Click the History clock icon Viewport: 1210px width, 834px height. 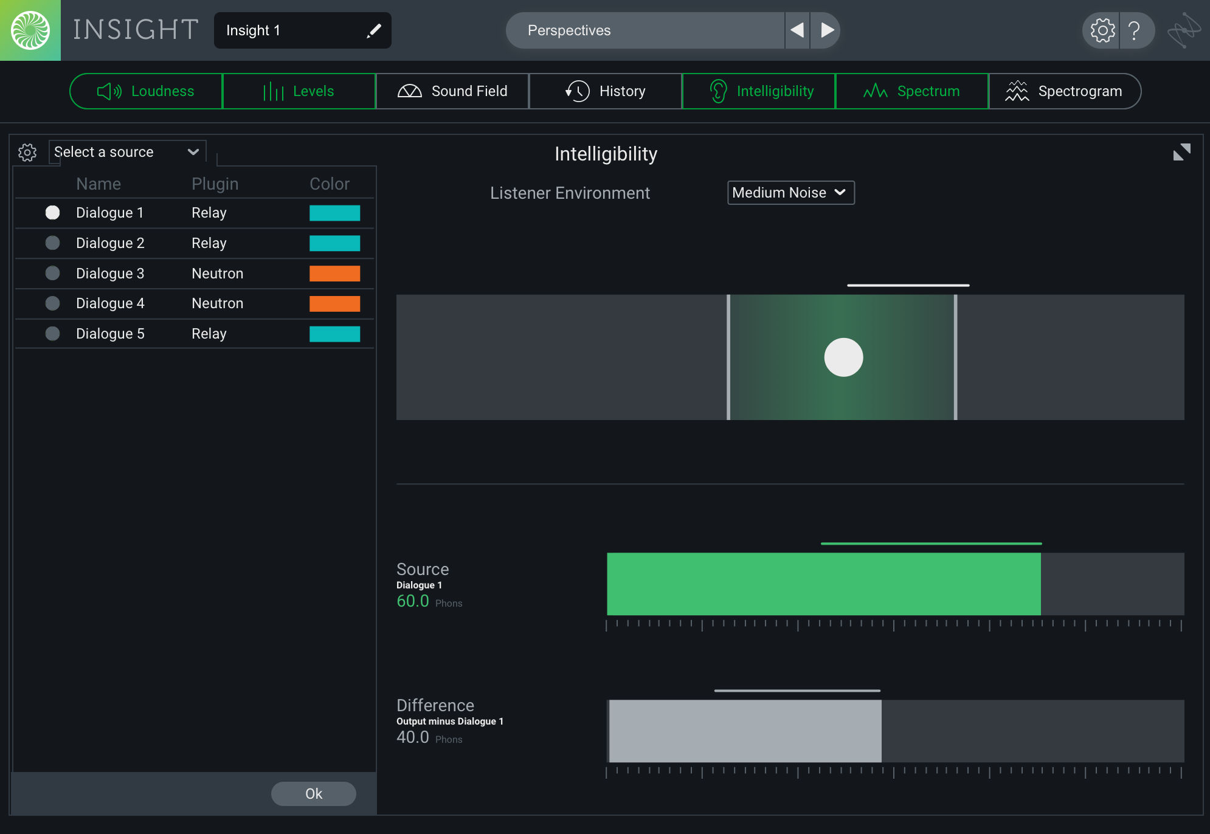(577, 92)
